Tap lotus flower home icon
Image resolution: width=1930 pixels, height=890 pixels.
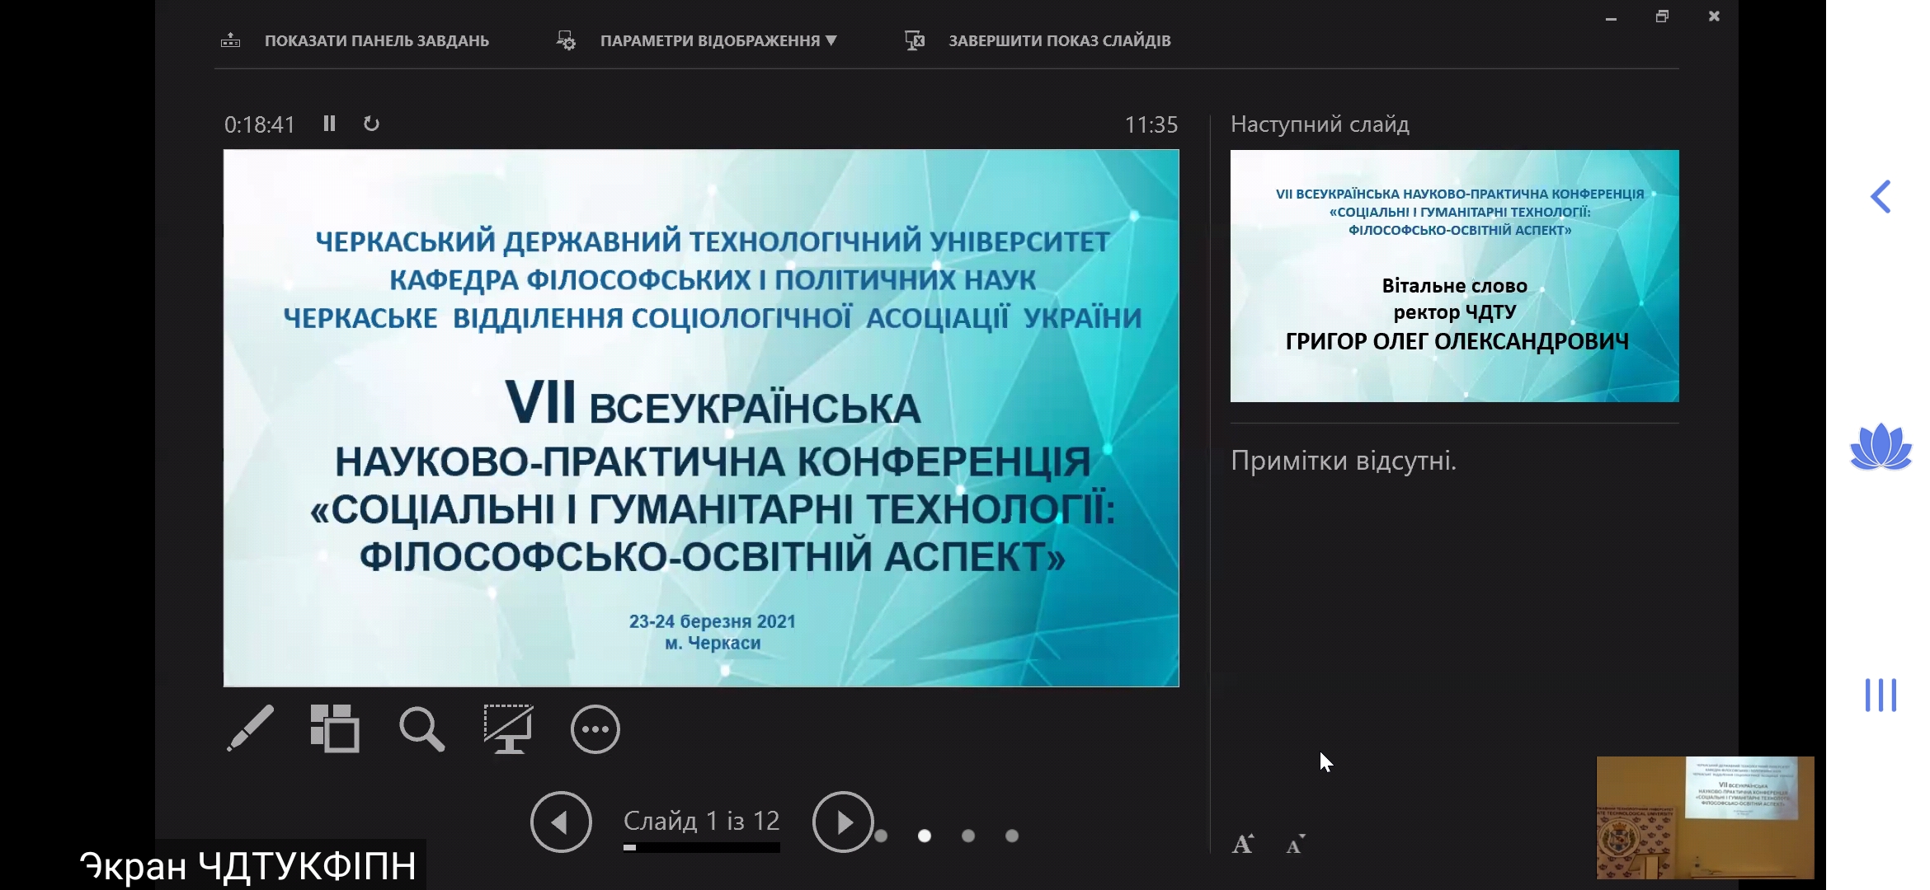coord(1881,447)
